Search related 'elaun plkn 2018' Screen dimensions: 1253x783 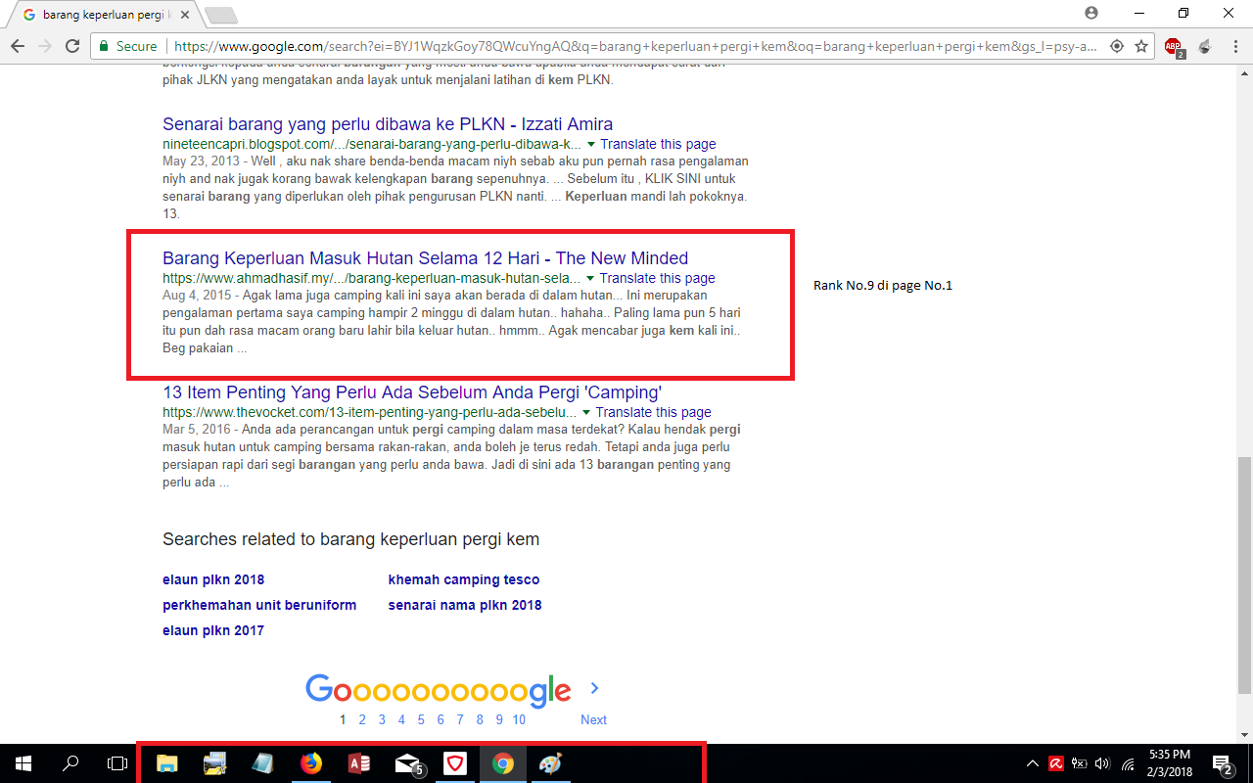(213, 579)
